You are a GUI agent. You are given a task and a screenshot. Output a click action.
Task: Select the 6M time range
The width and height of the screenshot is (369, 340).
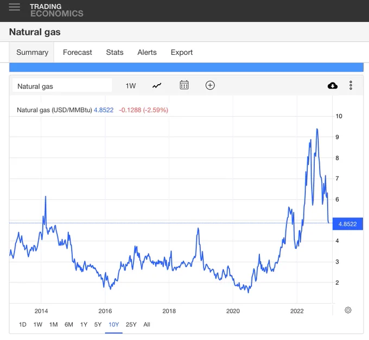(69, 324)
